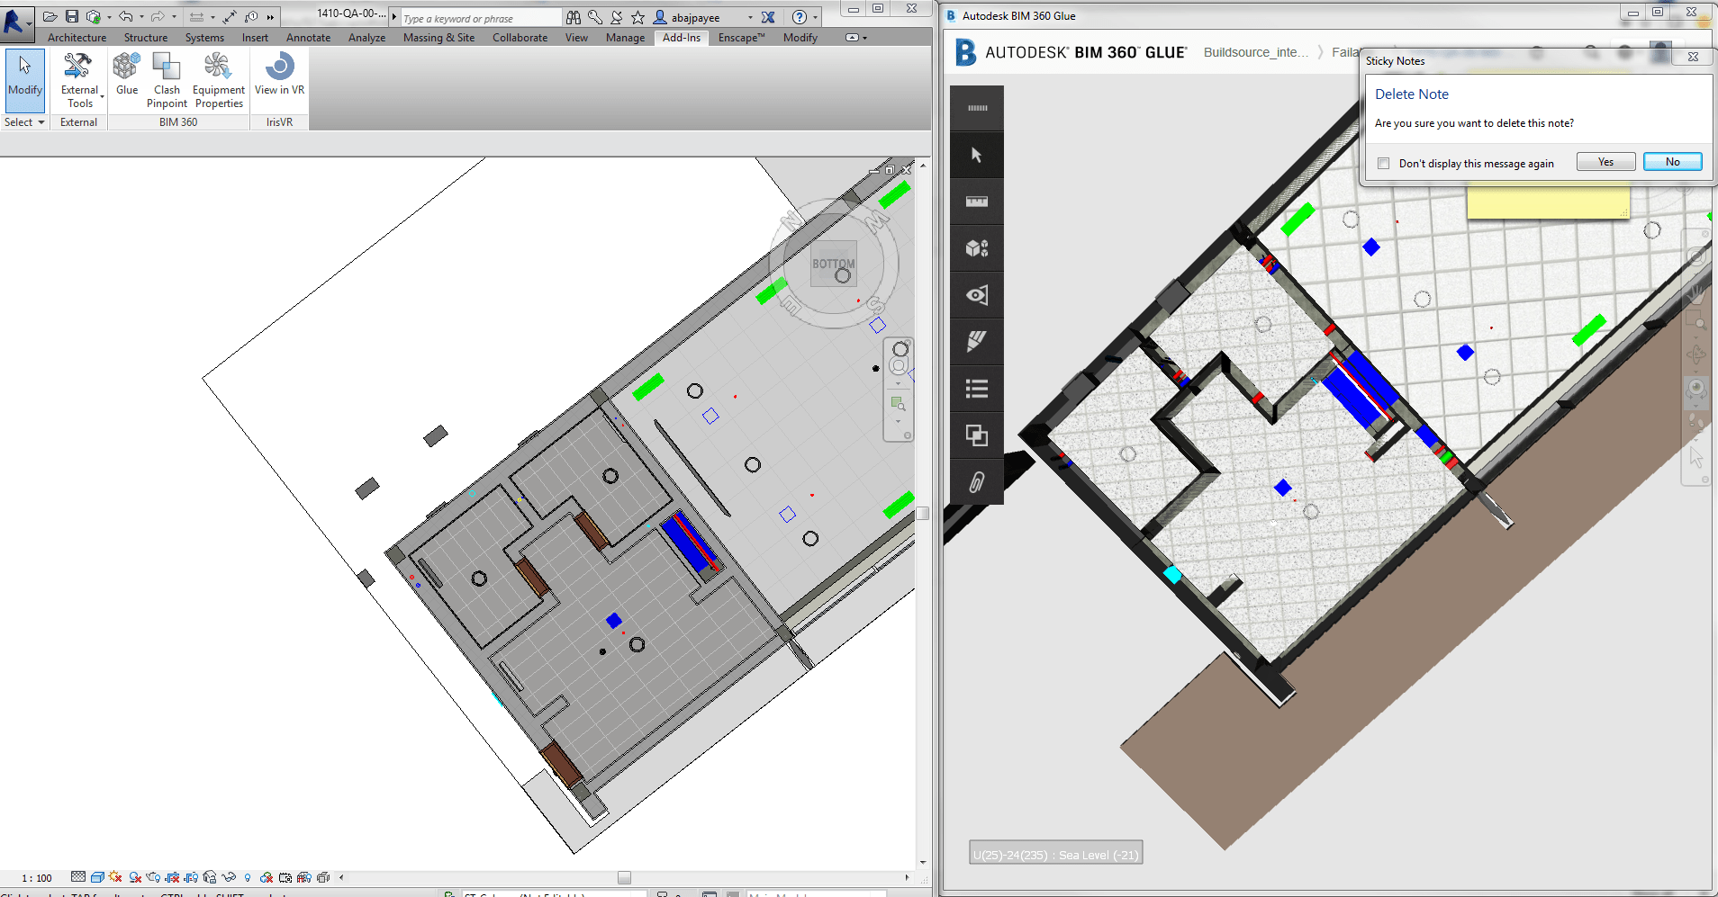Click Yes to delete the sticky note
This screenshot has height=897, width=1718.
(1605, 161)
